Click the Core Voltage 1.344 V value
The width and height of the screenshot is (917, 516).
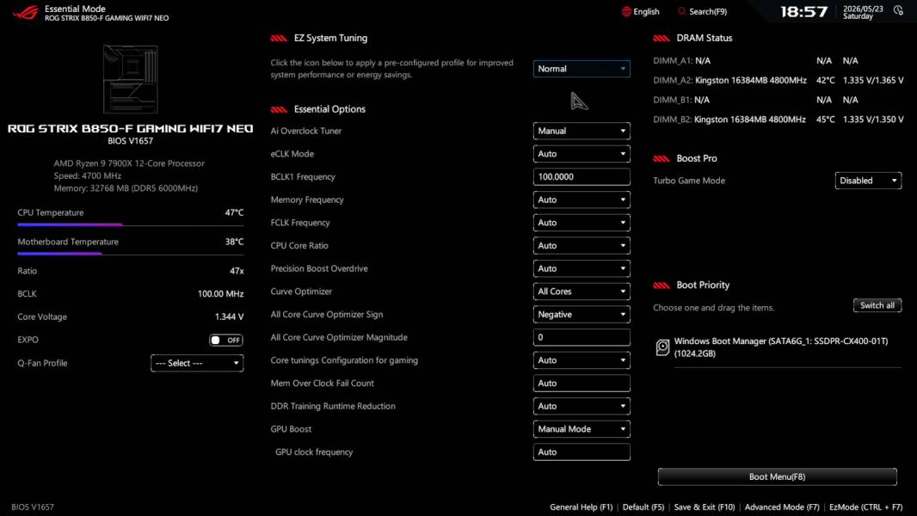pyautogui.click(x=229, y=316)
